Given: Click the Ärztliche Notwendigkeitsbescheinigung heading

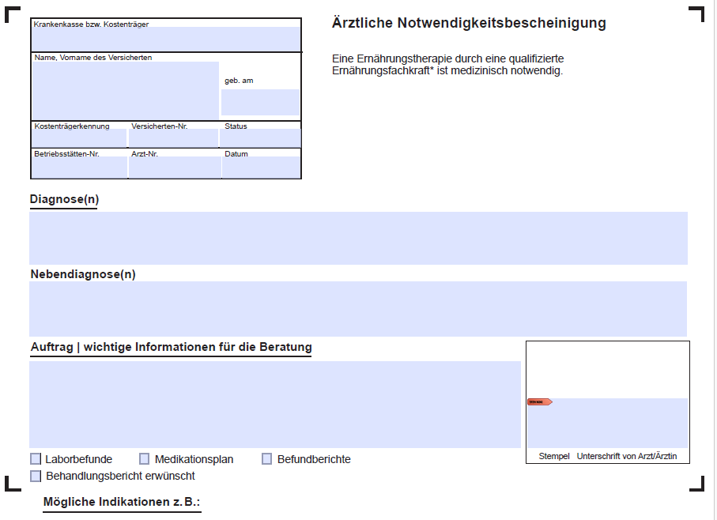Looking at the screenshot, I should 469,24.
